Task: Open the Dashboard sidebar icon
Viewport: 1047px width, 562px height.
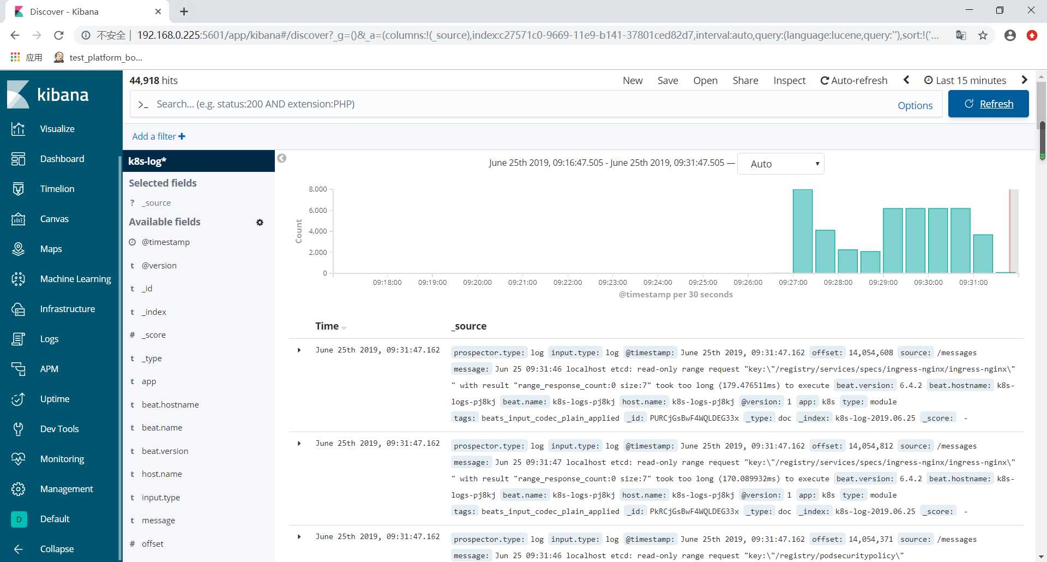Action: click(x=18, y=159)
